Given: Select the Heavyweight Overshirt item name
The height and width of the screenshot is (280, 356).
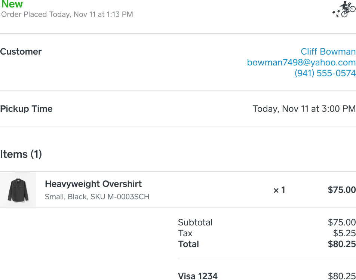Looking at the screenshot, I should (93, 184).
